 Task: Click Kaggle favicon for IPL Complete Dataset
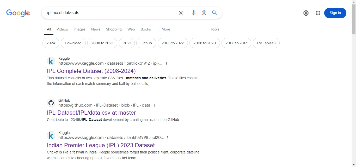coord(51,61)
